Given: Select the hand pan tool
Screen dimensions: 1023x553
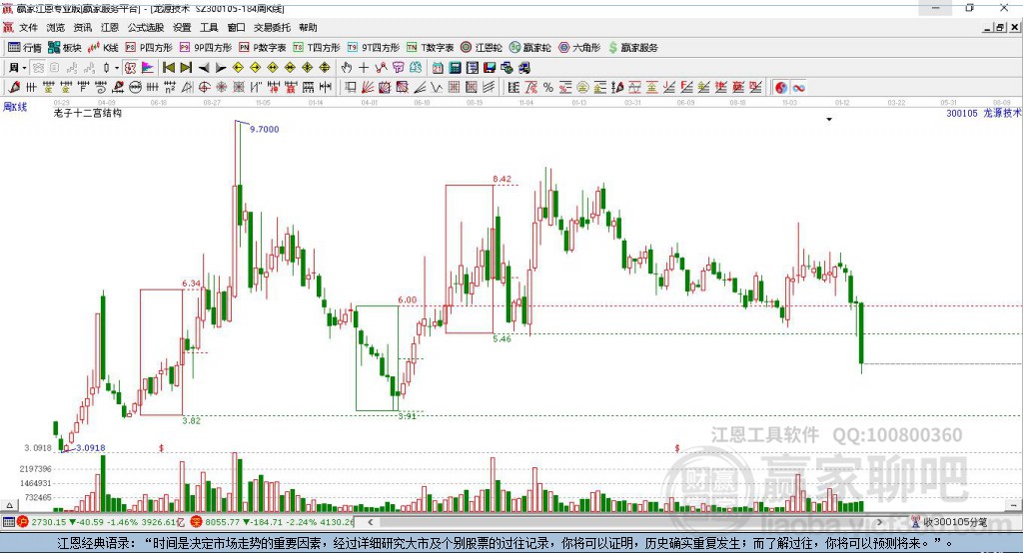Looking at the screenshot, I should (347, 68).
